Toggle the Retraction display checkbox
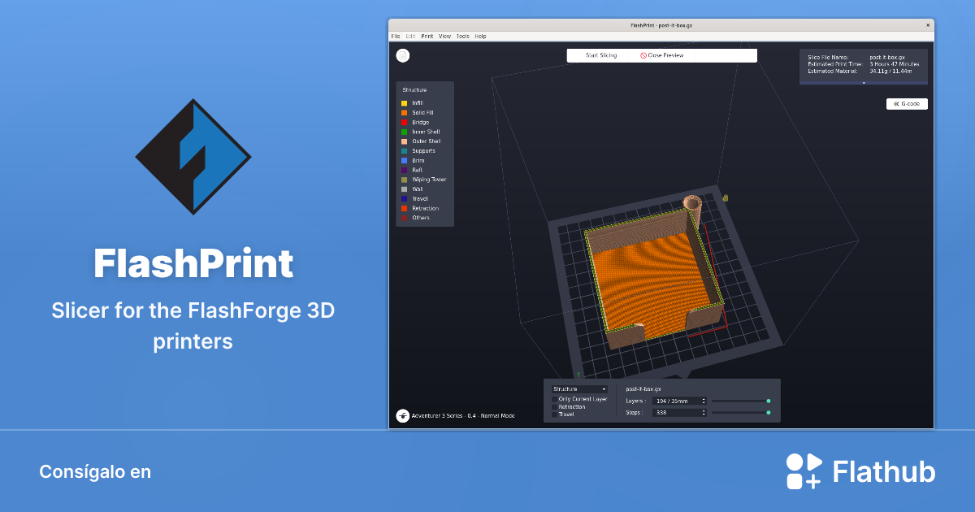 tap(554, 406)
